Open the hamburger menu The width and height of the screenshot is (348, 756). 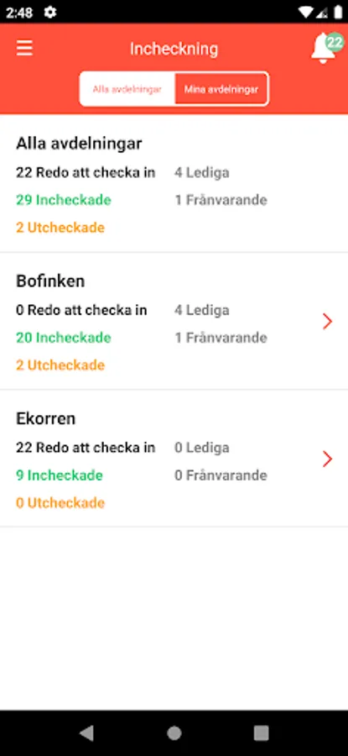pos(24,48)
